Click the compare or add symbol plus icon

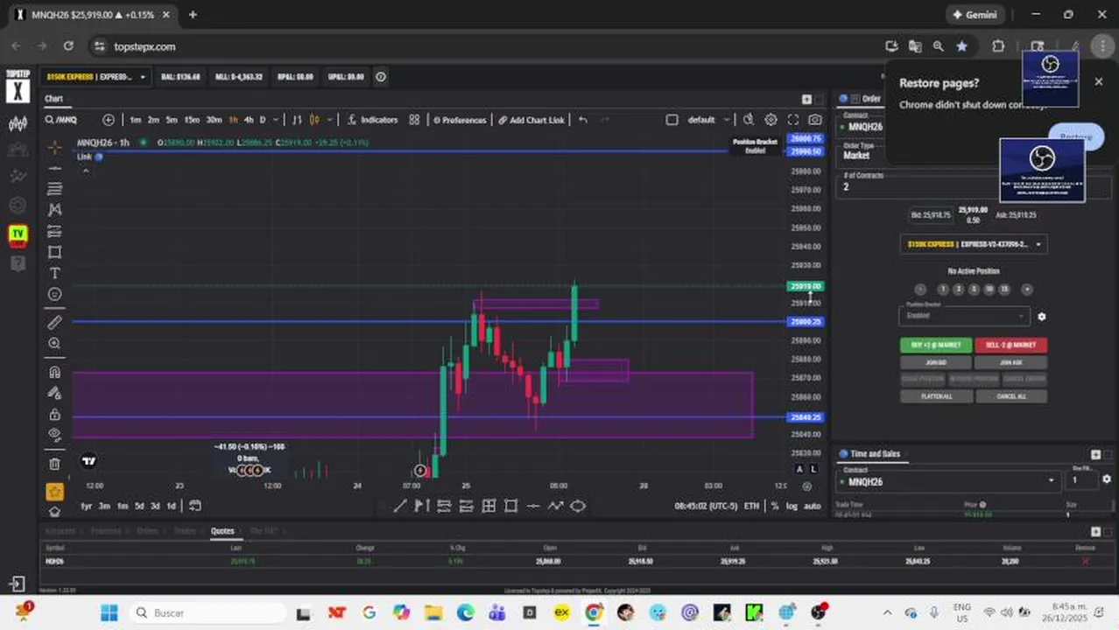109,120
